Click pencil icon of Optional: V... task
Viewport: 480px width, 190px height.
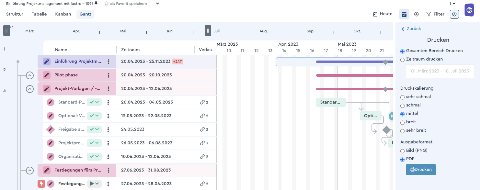(x=50, y=116)
